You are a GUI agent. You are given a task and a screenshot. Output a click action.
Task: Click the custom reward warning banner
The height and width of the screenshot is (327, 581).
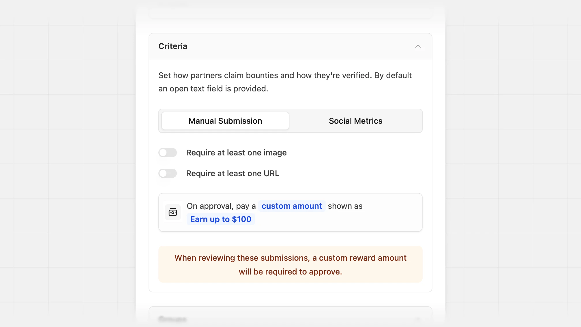point(290,264)
